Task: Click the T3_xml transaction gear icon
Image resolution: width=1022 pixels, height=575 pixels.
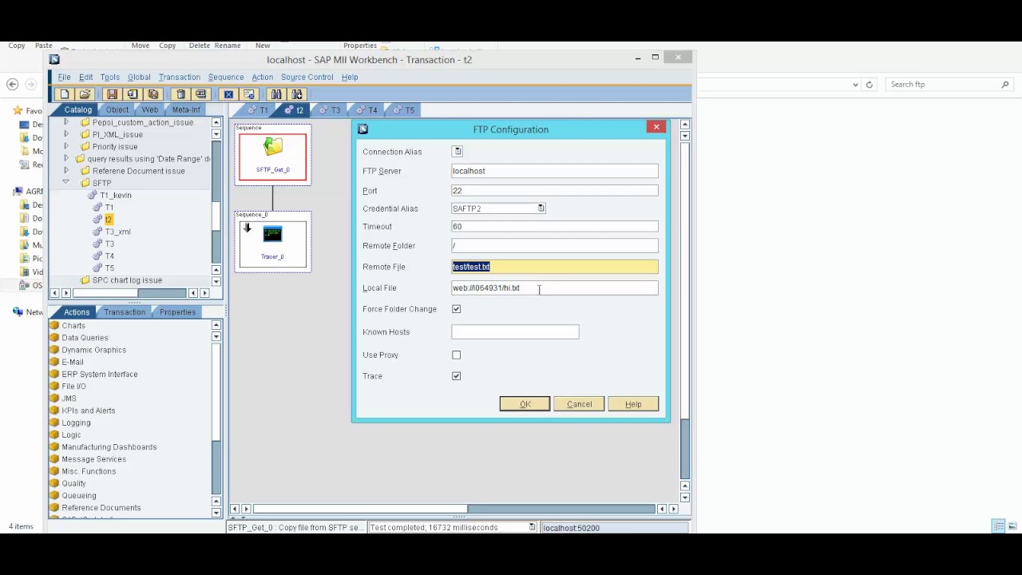Action: [x=98, y=232]
